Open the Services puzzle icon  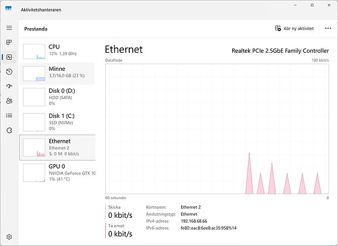tap(9, 130)
